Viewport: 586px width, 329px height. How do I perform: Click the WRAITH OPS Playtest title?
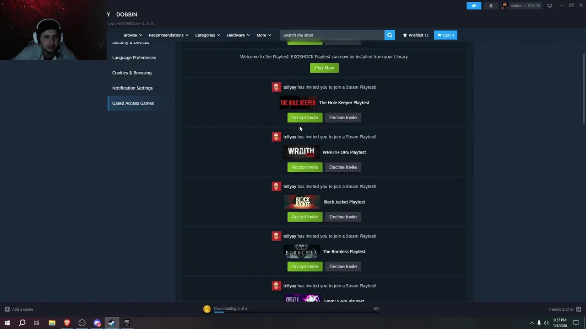(x=344, y=152)
